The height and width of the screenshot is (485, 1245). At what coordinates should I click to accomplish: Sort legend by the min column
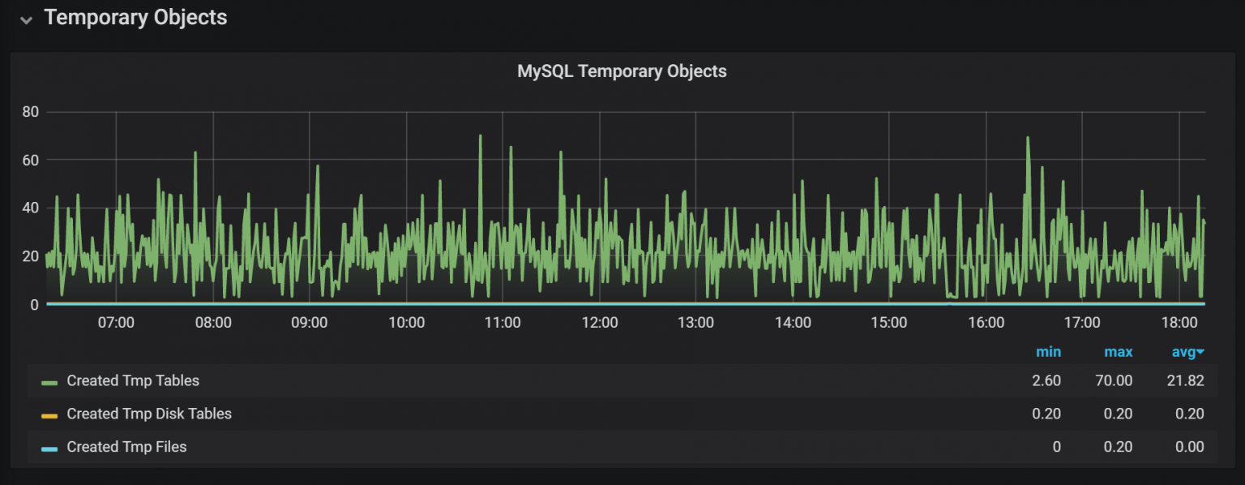coord(1049,351)
